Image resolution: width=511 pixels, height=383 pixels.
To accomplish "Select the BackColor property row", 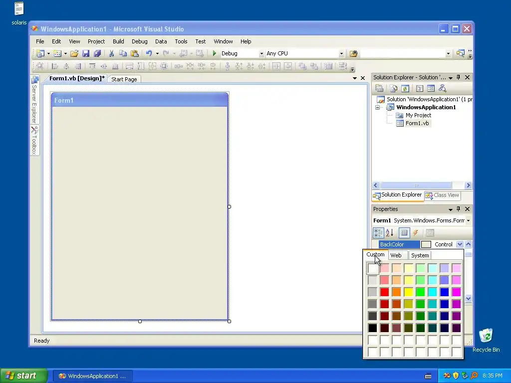I will coord(400,244).
